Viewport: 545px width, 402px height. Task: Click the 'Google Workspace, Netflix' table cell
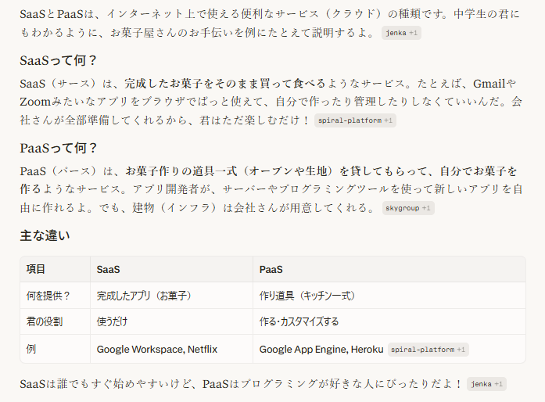pos(172,349)
